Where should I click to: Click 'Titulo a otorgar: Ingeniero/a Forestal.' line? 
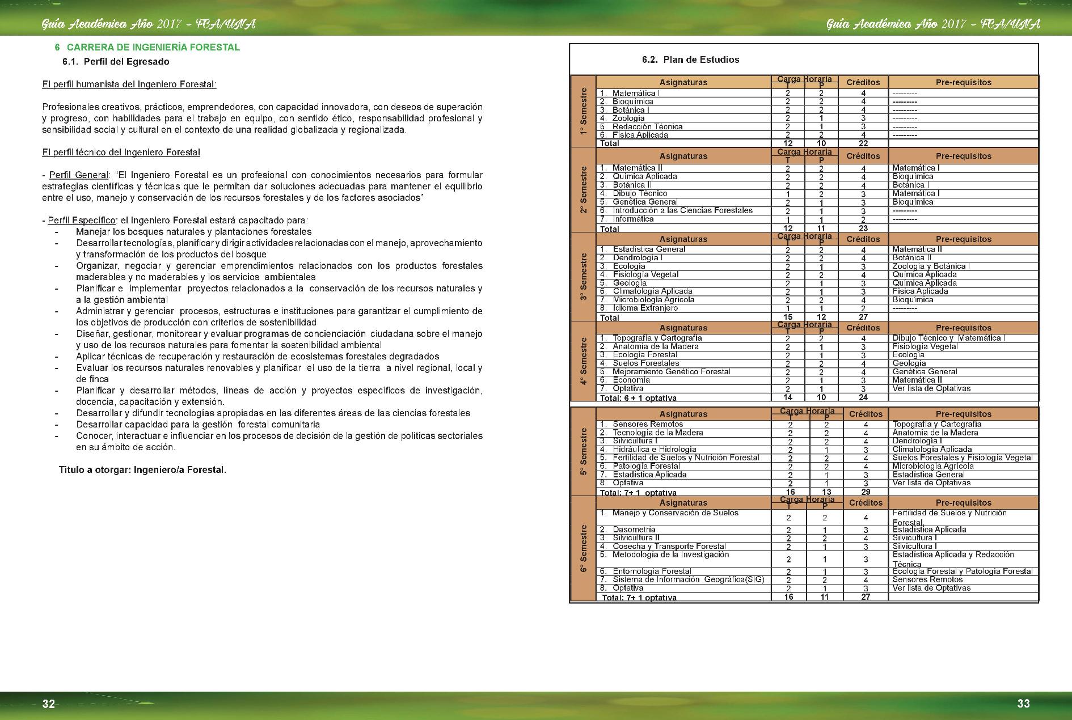click(142, 470)
